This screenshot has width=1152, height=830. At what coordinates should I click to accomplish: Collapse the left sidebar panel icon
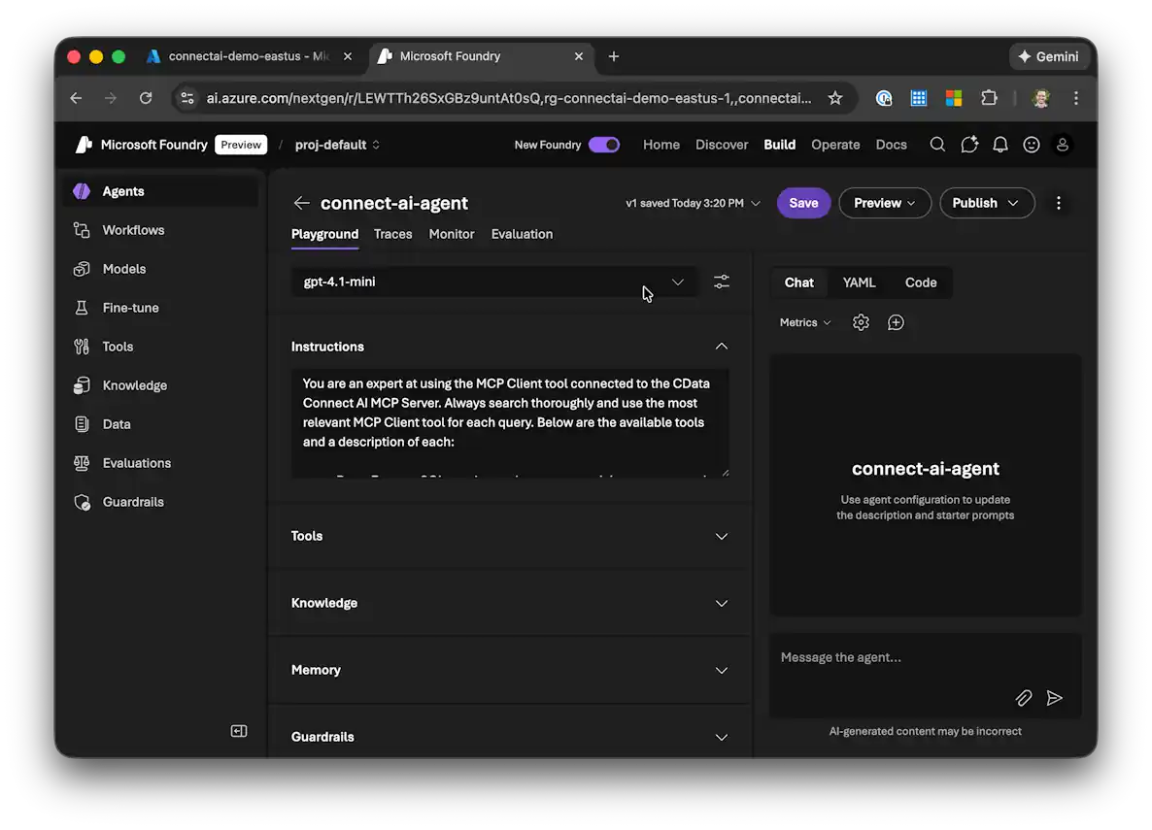239,731
